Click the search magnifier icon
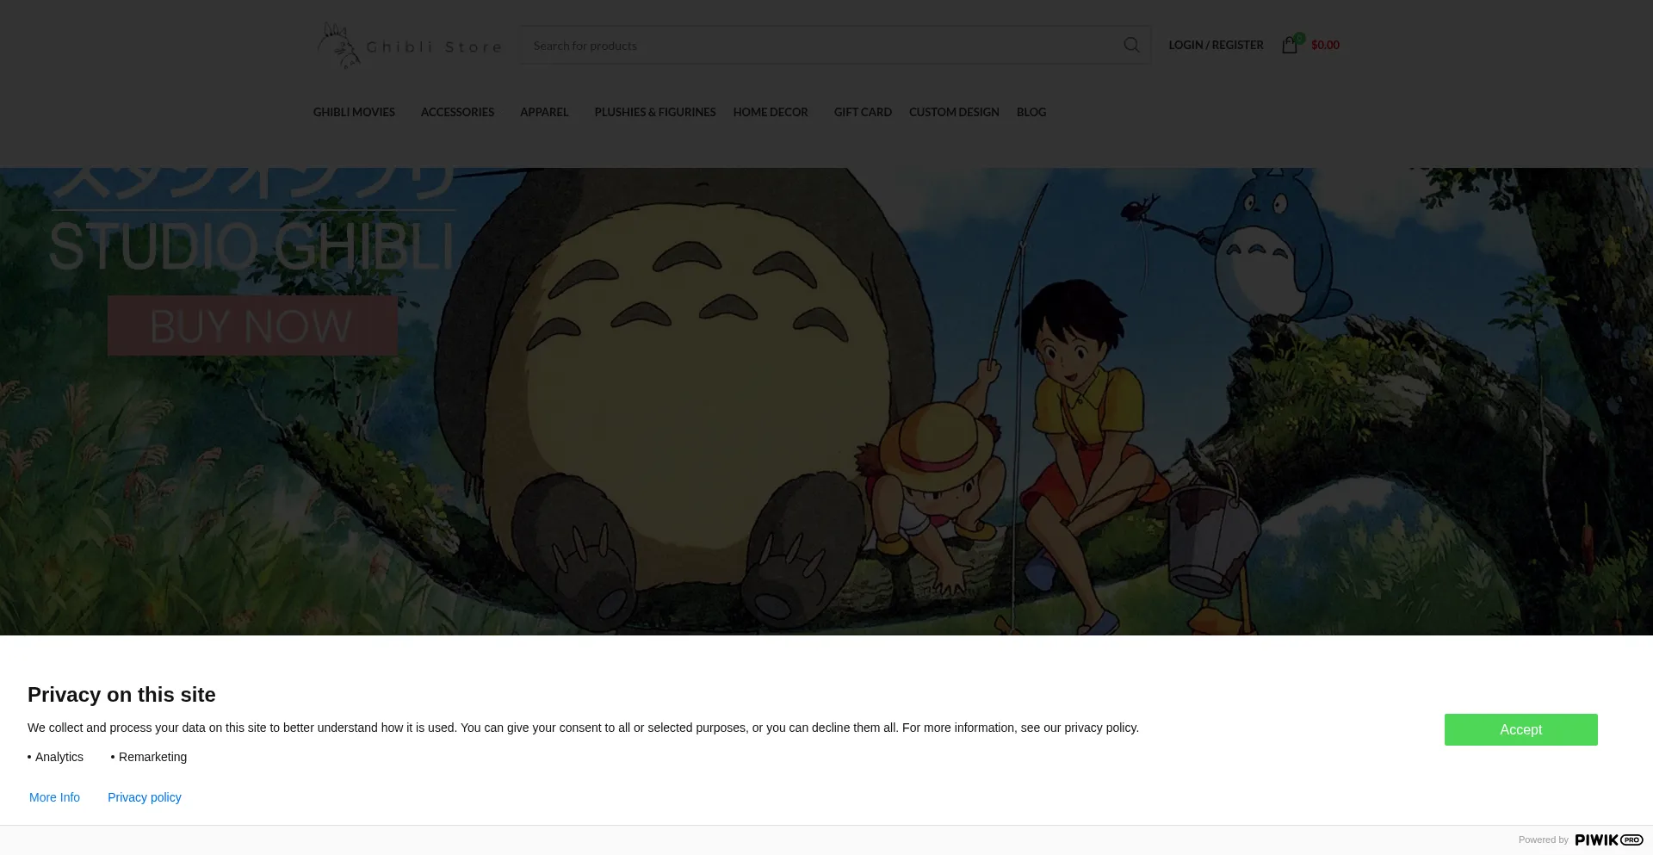1653x855 pixels. point(1131,45)
